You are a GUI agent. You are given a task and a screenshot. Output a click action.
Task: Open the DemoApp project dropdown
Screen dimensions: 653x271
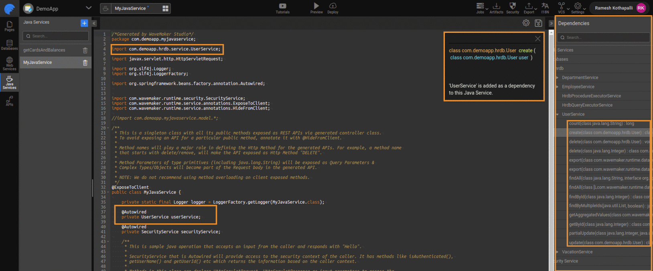coord(89,8)
